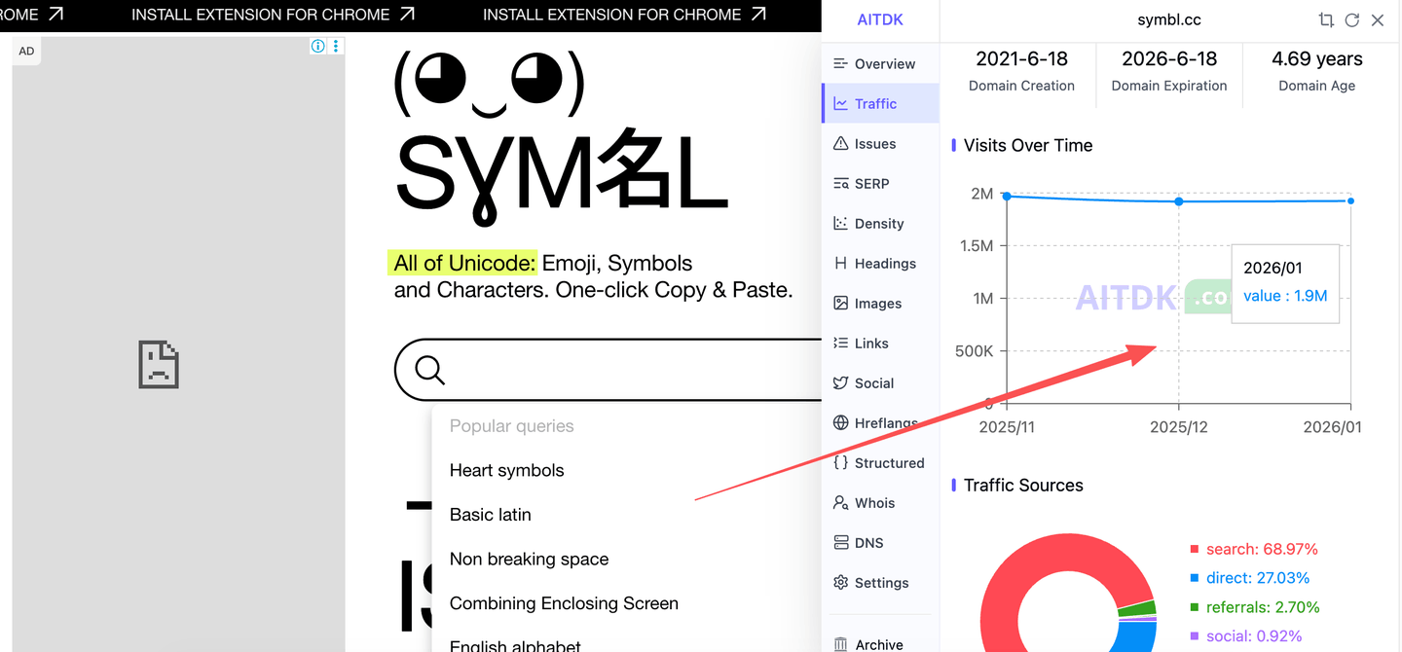The height and width of the screenshot is (652, 1402).
Task: Open the Density chart icon item
Action: tap(840, 224)
